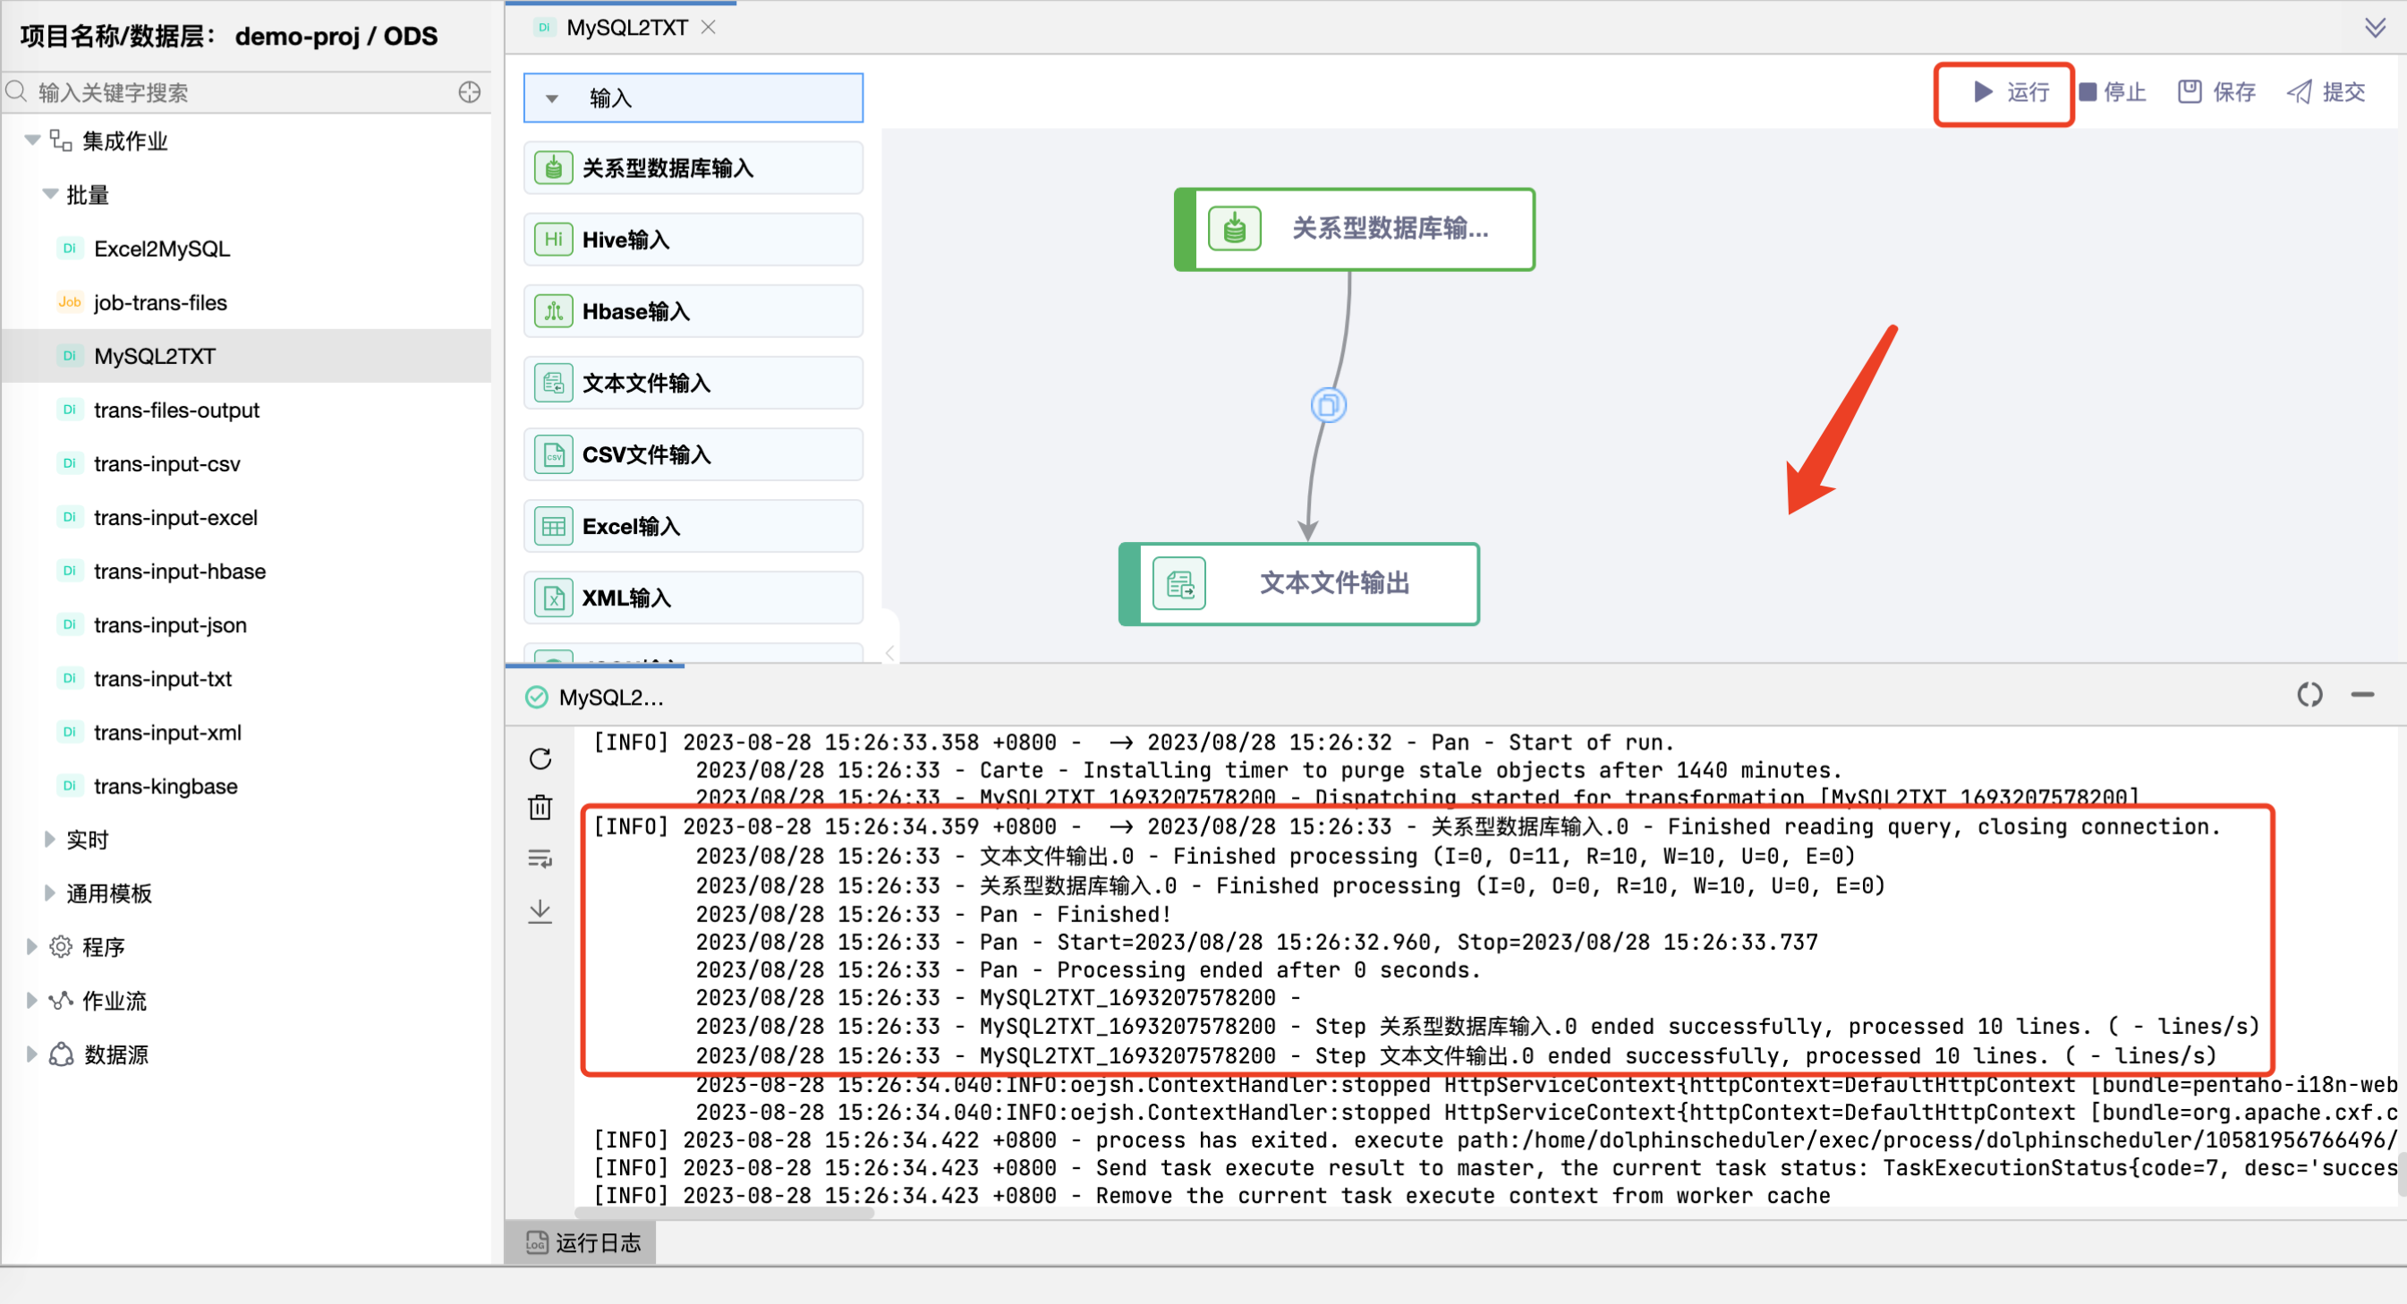Toggle the locate icon beside the search box
The image size is (2407, 1304).
click(x=469, y=91)
